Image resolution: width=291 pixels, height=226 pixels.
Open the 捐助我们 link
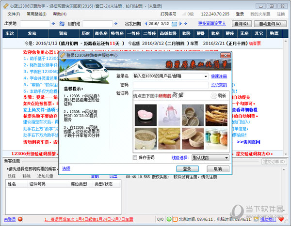(268, 219)
